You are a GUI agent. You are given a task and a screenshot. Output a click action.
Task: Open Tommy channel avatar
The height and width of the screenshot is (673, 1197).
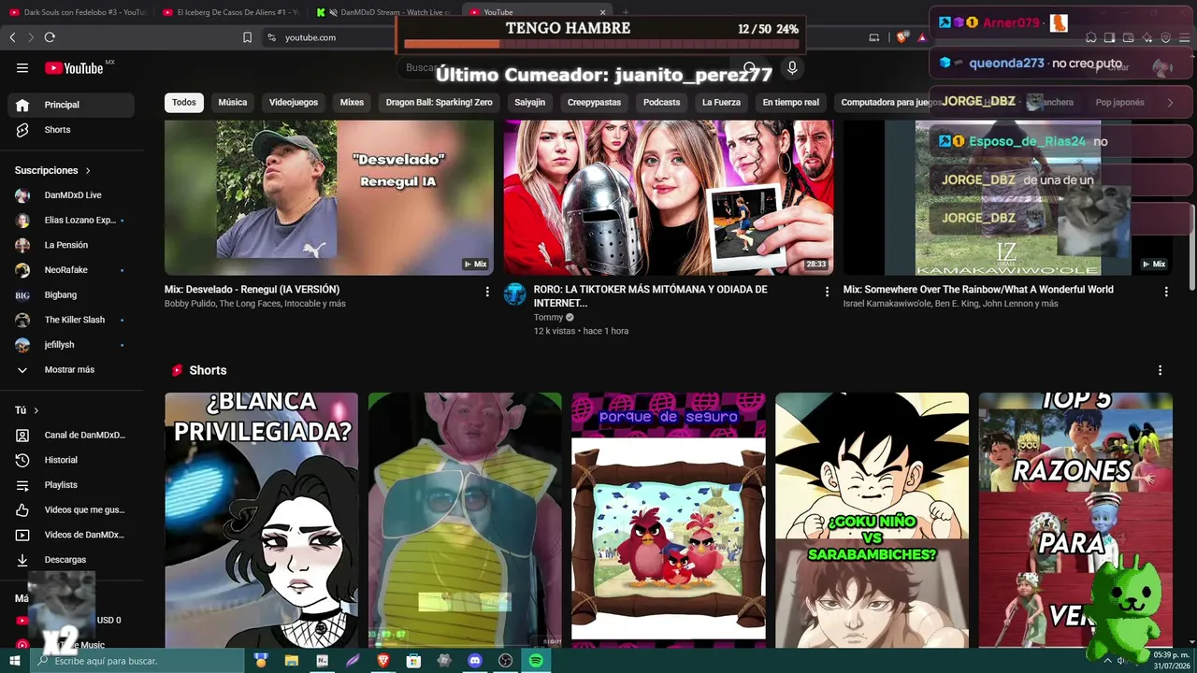(x=515, y=294)
